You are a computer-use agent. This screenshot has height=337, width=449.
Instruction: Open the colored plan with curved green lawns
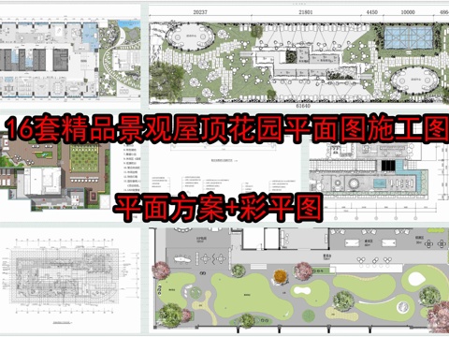[x=298, y=280]
